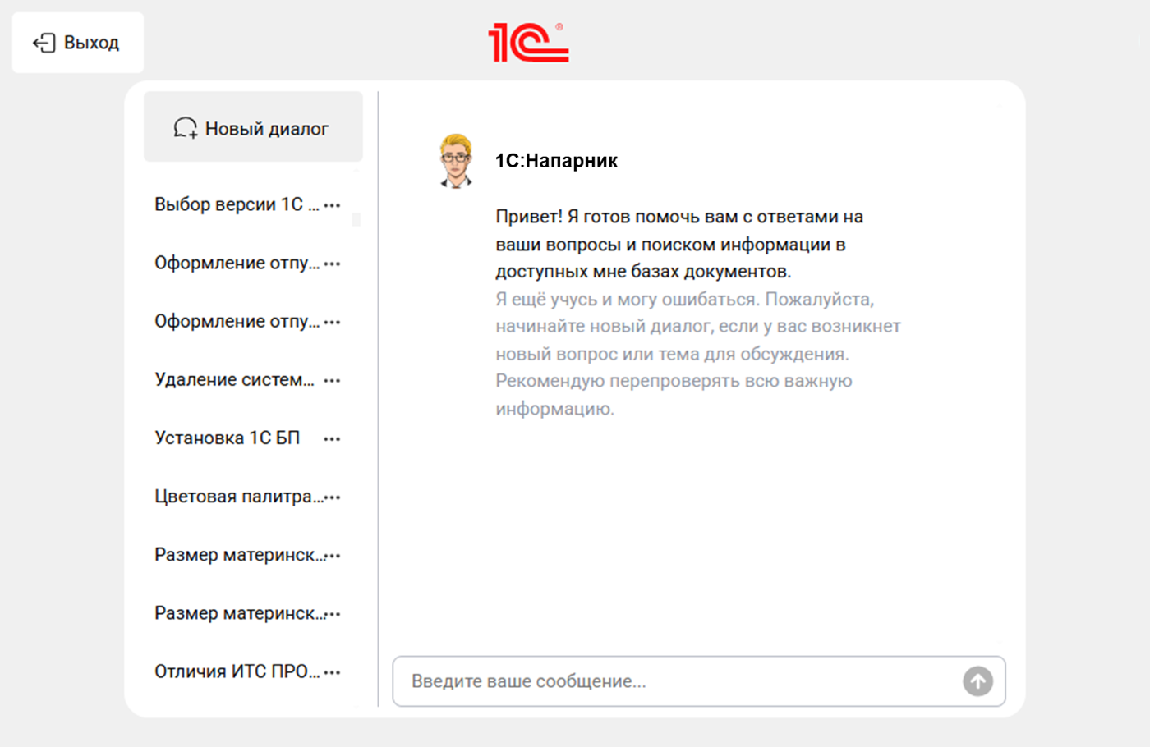Start a new chat with Новый диалог

253,127
